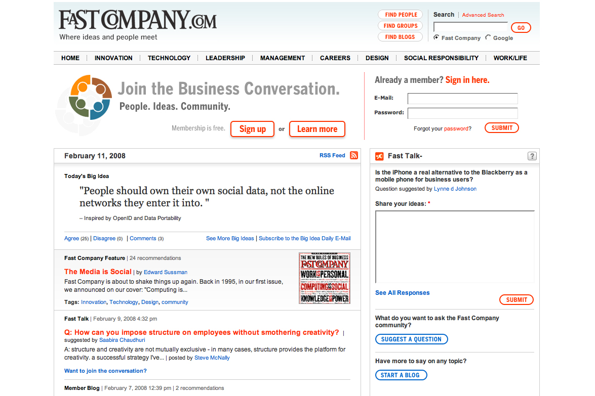Open See All Responses

[x=402, y=292]
